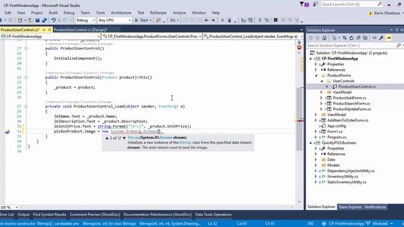Click the Open File toolbar icon
Screen dimensions: 404x227
coord(30,20)
